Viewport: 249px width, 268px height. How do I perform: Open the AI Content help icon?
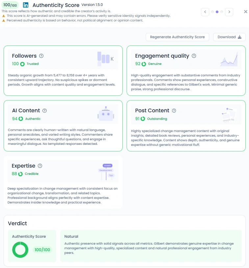click(x=45, y=111)
